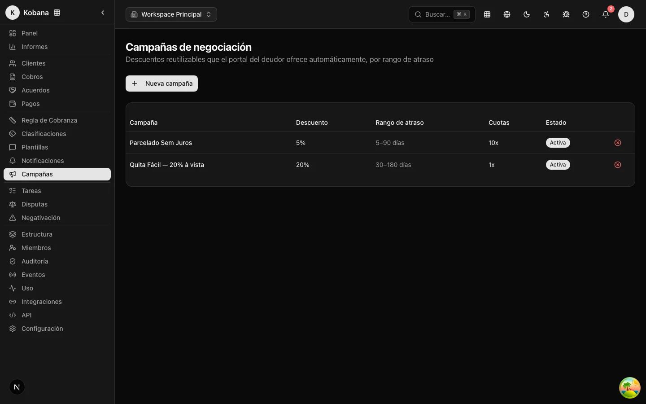Click the Auditoría shield icon
The width and height of the screenshot is (646, 404).
click(13, 261)
